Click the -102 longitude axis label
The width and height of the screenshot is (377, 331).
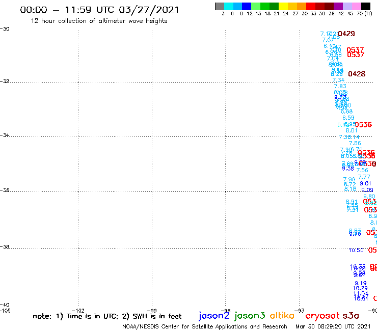(x=78, y=311)
